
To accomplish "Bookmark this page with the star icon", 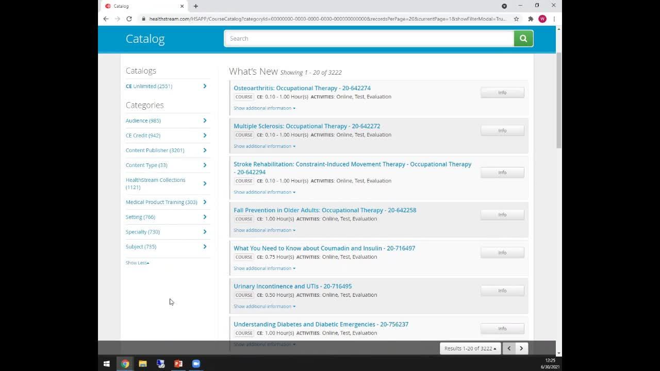I will (516, 19).
